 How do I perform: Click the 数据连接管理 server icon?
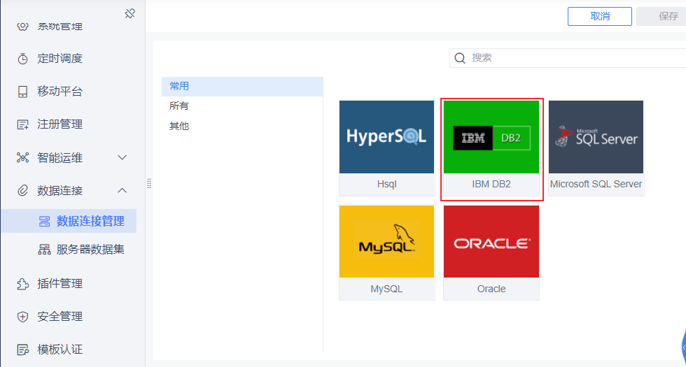pyautogui.click(x=44, y=222)
